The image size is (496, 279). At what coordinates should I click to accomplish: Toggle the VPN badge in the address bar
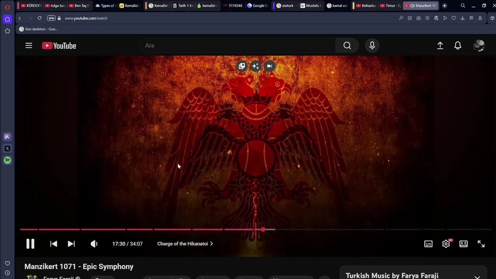tap(51, 18)
